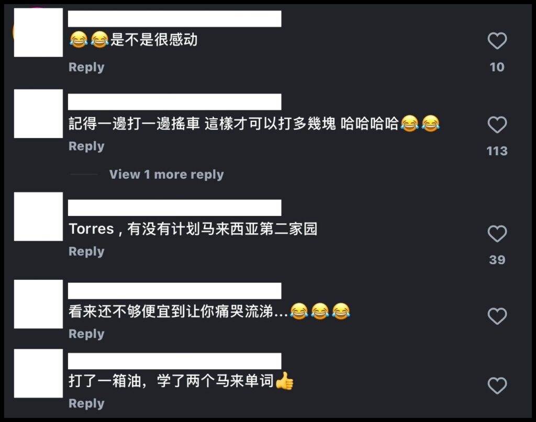This screenshot has height=422, width=536.
Task: Reply to the Torres 马来西亚第二家园 comment
Action: (x=86, y=252)
